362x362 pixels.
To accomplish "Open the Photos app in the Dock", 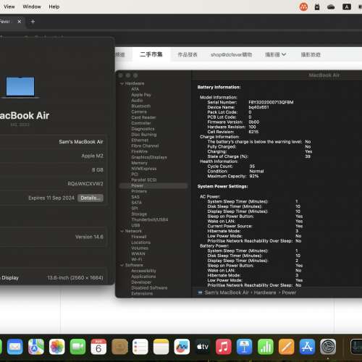I will pos(57,347).
